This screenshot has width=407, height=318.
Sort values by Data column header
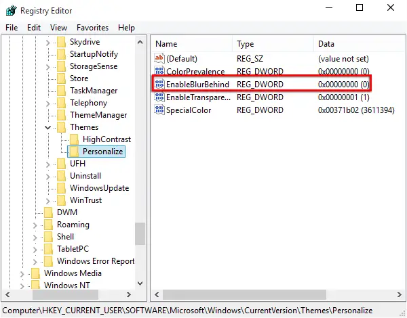point(360,44)
